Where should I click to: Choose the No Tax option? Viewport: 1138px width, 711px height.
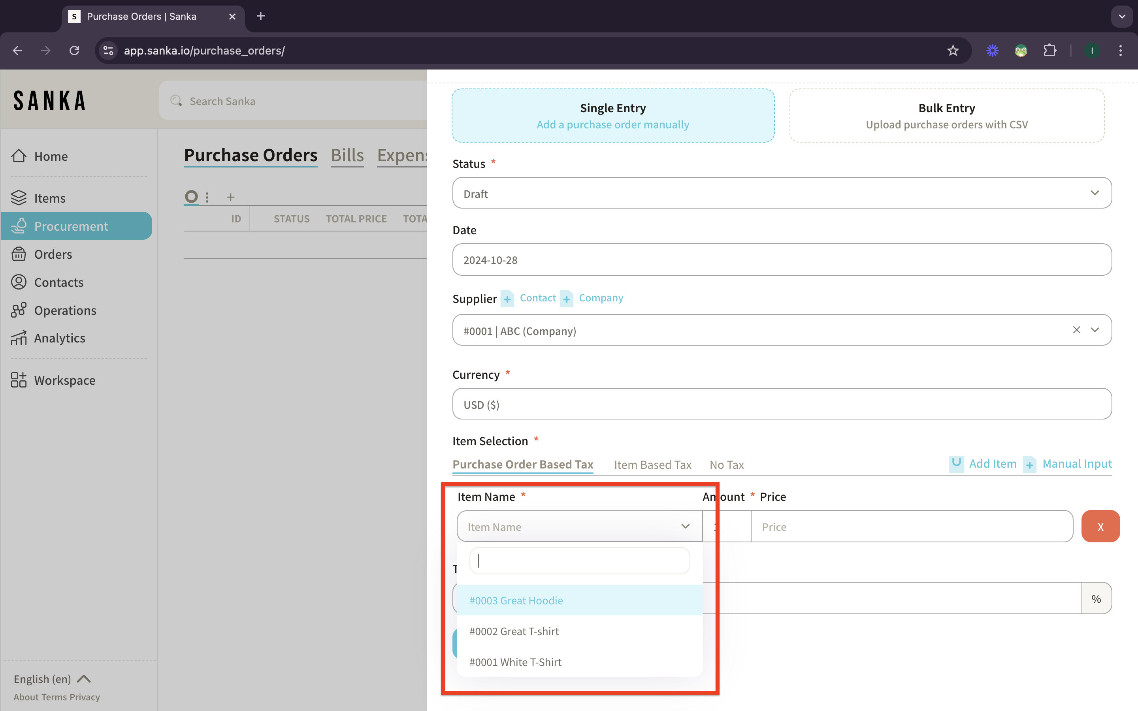click(727, 465)
